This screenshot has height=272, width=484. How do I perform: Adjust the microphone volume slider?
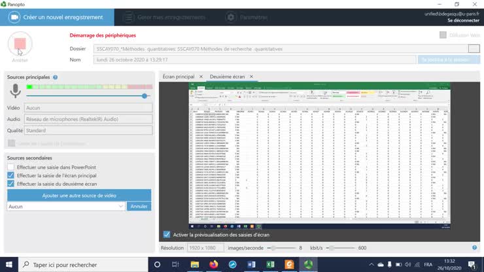145,96
